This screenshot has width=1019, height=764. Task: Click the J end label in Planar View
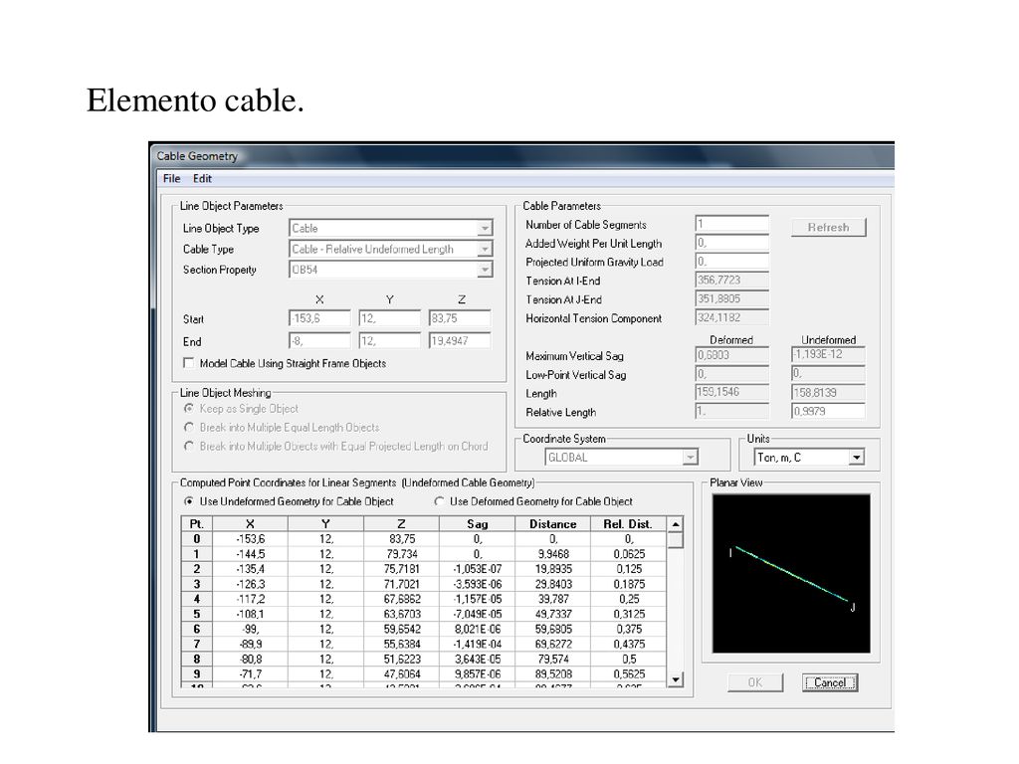[x=853, y=608]
